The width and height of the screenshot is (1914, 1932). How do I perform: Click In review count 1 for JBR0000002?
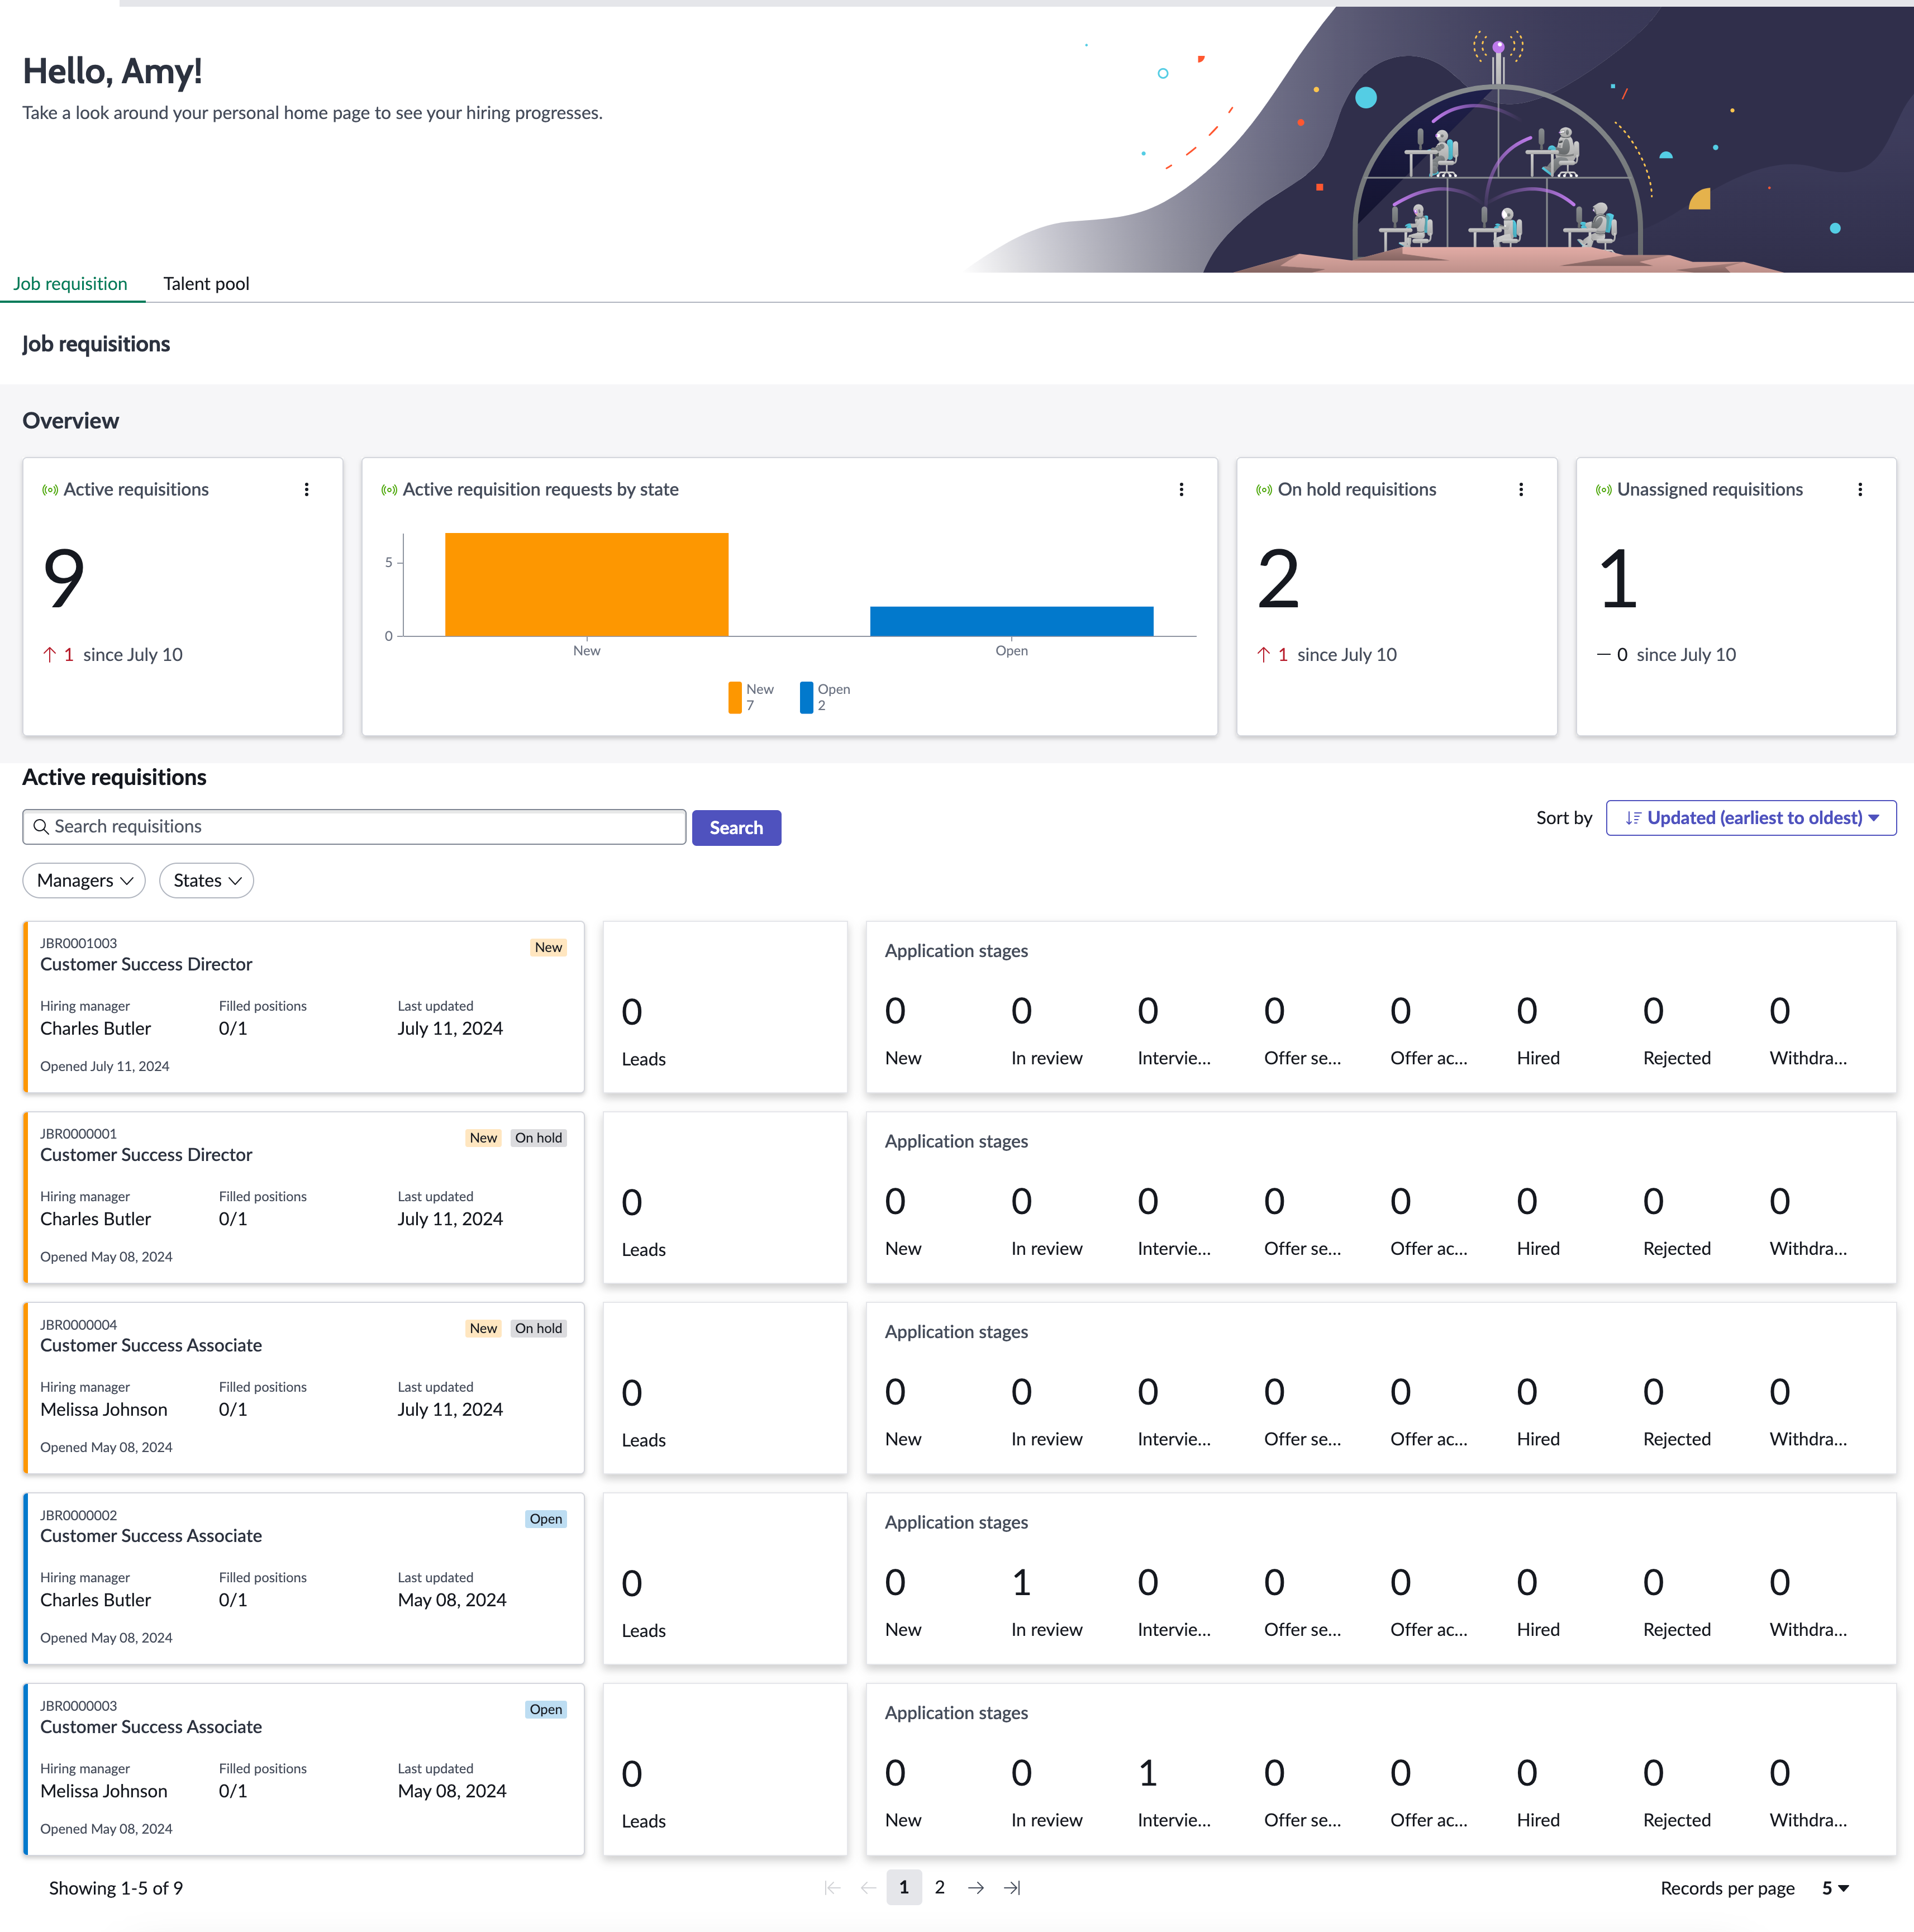click(1021, 1583)
